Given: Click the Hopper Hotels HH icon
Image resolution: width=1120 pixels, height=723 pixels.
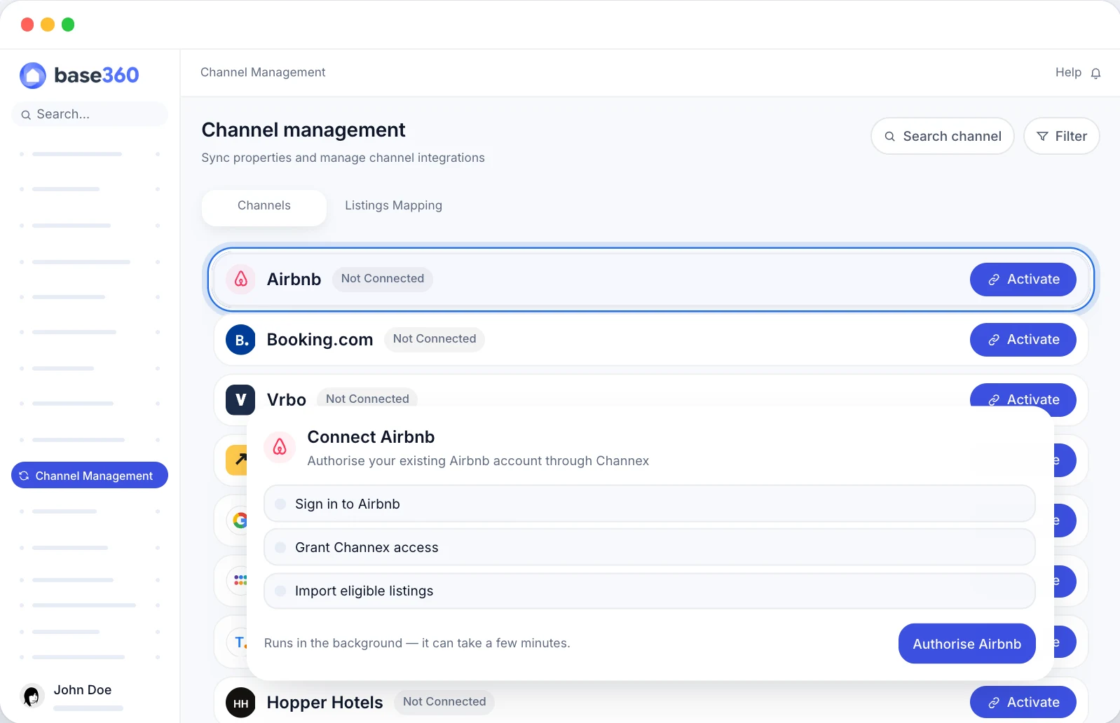Looking at the screenshot, I should (x=240, y=703).
